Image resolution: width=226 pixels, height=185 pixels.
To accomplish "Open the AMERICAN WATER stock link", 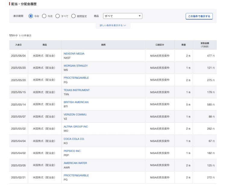I will (75, 163).
